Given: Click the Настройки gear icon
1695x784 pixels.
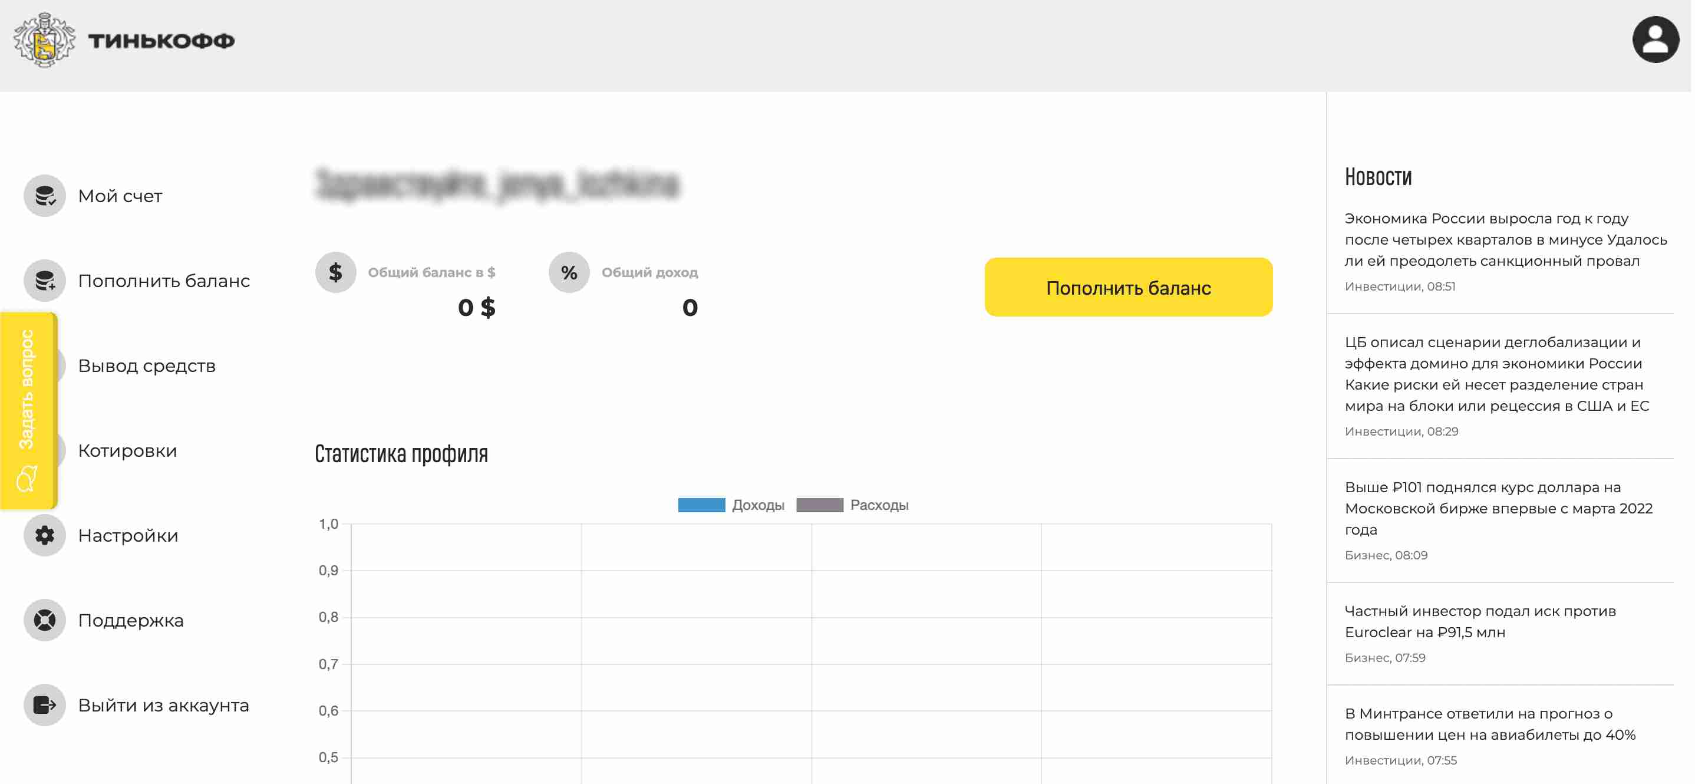Looking at the screenshot, I should [45, 535].
